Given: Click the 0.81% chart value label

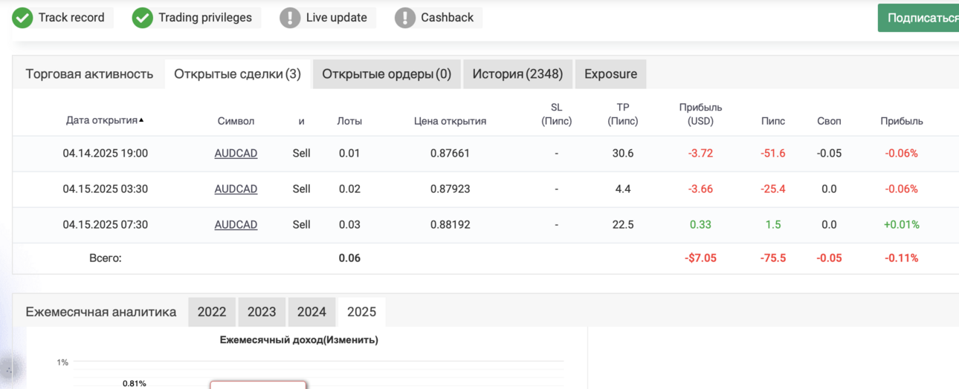Looking at the screenshot, I should 135,384.
